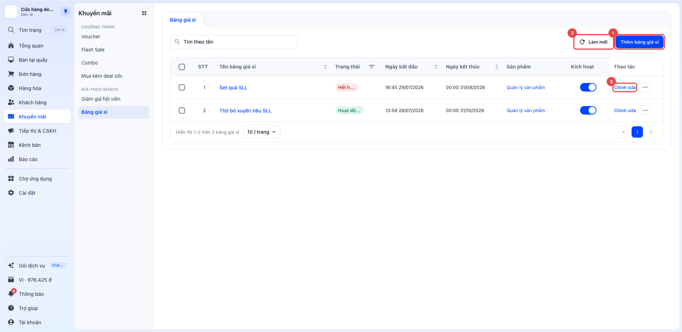The width and height of the screenshot is (682, 332).
Task: Open more actions for Thịt bò xuyên tiêu row
Action: point(645,110)
